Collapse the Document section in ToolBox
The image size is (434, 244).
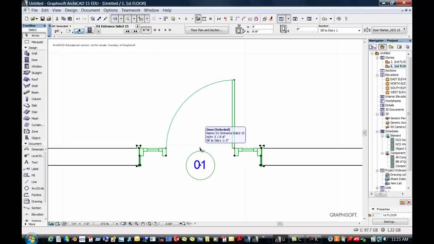[x=25, y=144]
